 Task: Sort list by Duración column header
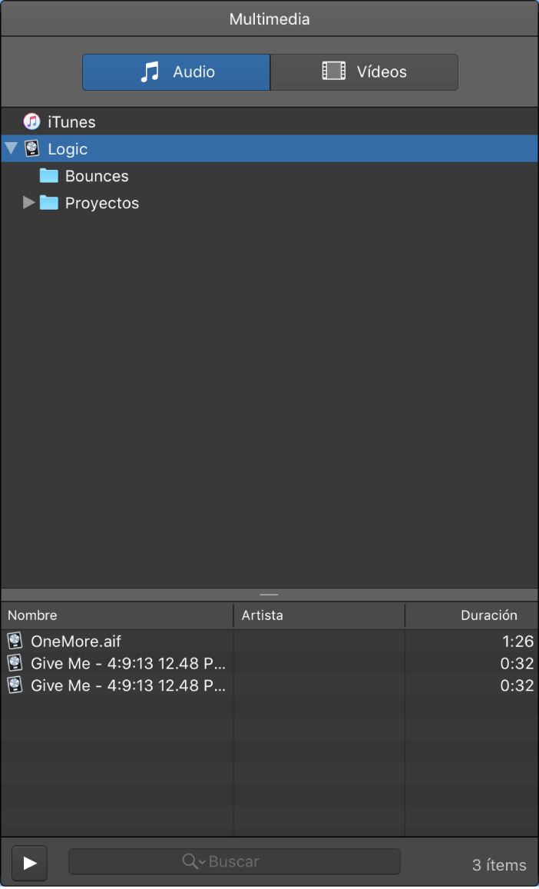pos(471,615)
